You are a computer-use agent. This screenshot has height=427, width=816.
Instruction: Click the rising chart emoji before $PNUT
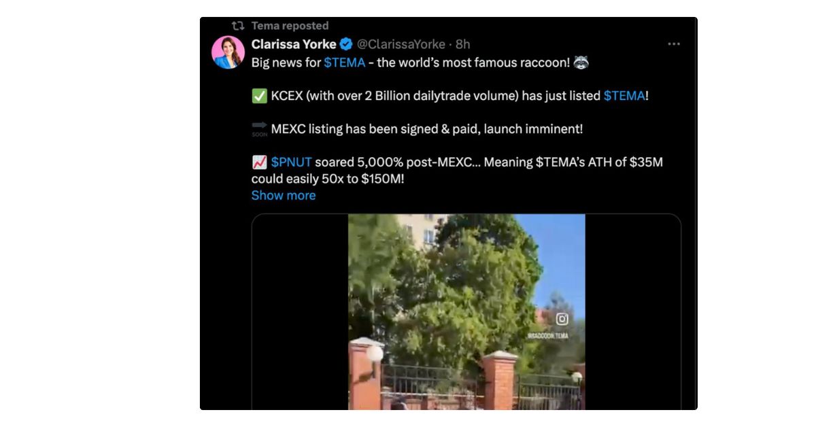coord(259,163)
